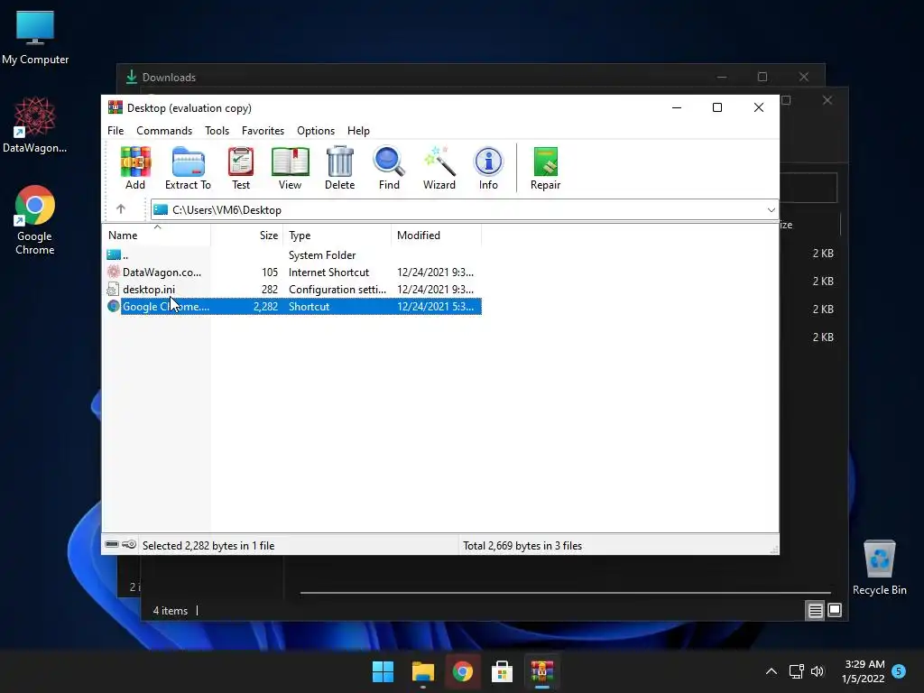Image resolution: width=924 pixels, height=693 pixels.
Task: Click 'Selected 2,282 bytes in 1 file' status
Action: pos(208,546)
